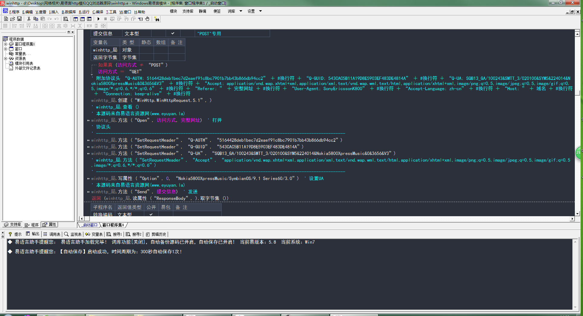
Task: Click the align-left layout icon
Action: pos(15,26)
